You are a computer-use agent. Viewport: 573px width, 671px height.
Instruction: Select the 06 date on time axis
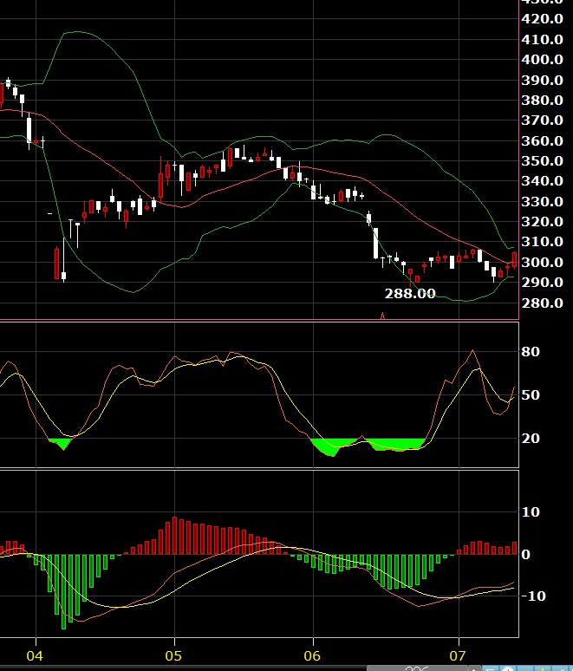pyautogui.click(x=312, y=655)
